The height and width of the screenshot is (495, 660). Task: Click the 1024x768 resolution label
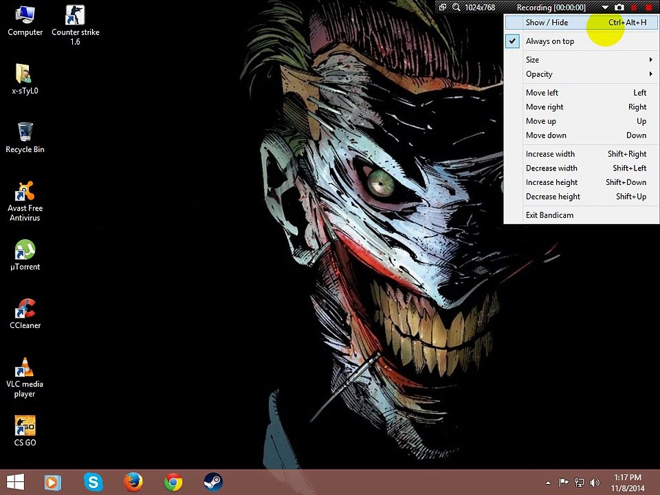coord(480,8)
